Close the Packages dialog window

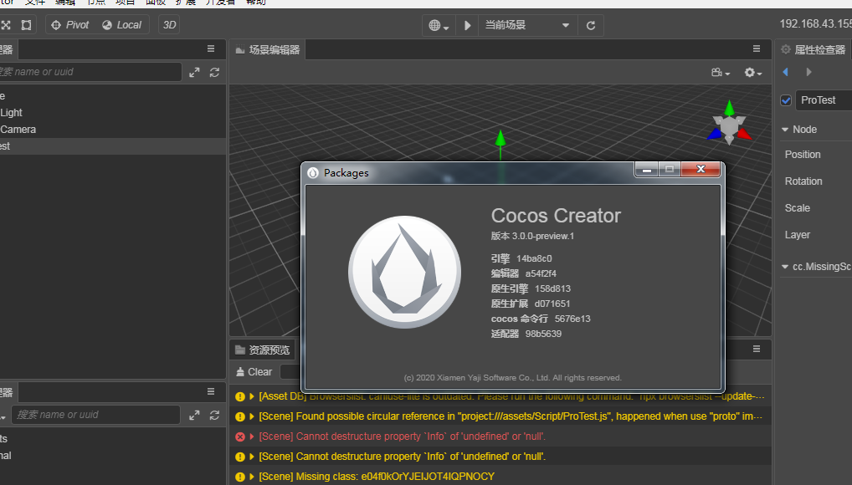701,170
